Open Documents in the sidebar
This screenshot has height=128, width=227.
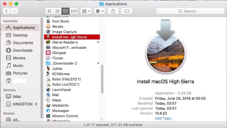(20, 43)
